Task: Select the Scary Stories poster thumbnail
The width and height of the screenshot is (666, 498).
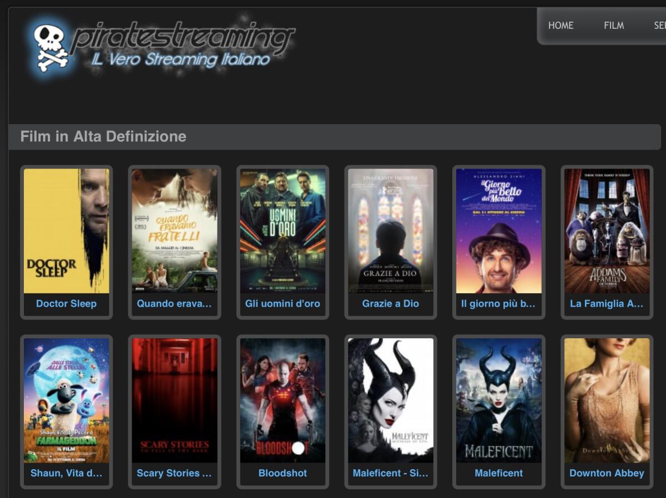Action: (174, 400)
